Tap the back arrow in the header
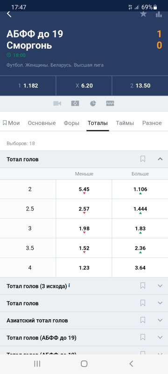The height and width of the screenshot is (374, 168). click(9, 14)
